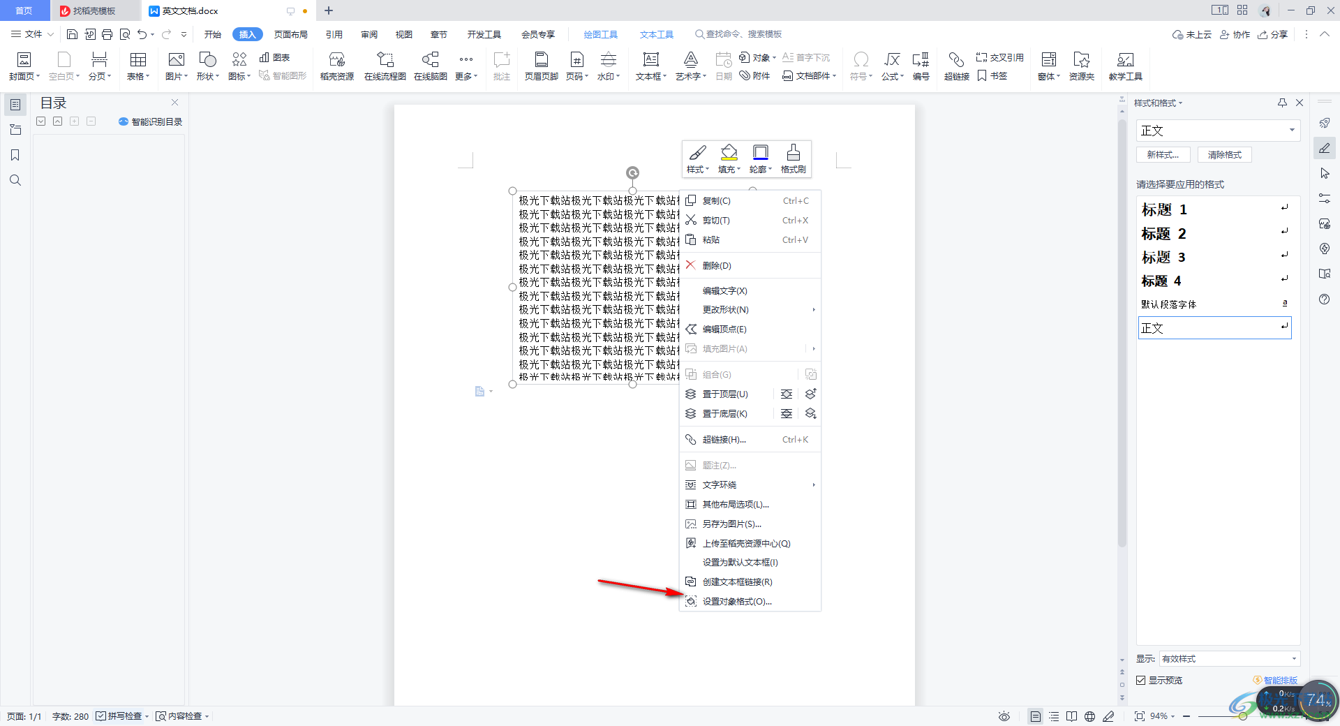Open the zoom percentage 94% dropdown
This screenshot has height=726, width=1340.
tap(1163, 716)
